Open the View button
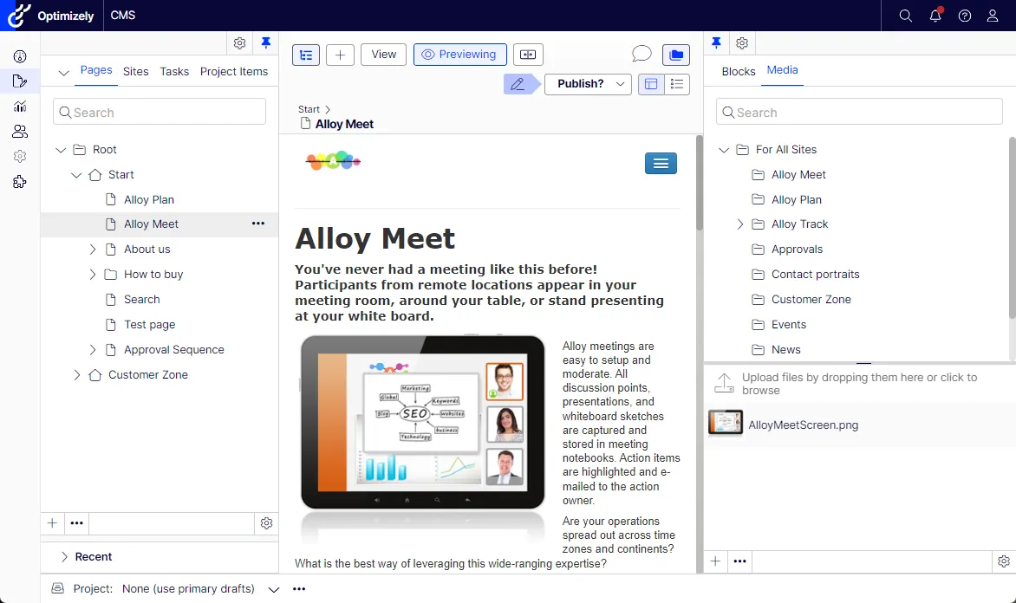Image resolution: width=1016 pixels, height=603 pixels. click(x=383, y=55)
